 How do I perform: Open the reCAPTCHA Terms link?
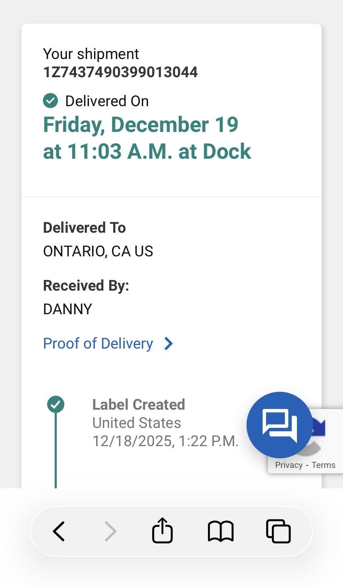[x=323, y=465]
